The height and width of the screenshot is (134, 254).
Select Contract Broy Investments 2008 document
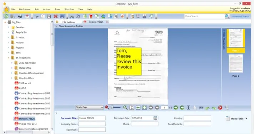click(35, 93)
